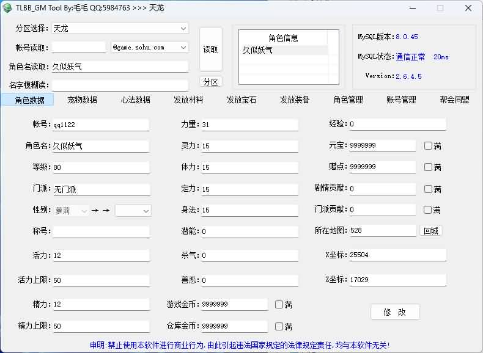Click the X坐标 field showing 25504
The height and width of the screenshot is (353, 483).
point(397,255)
